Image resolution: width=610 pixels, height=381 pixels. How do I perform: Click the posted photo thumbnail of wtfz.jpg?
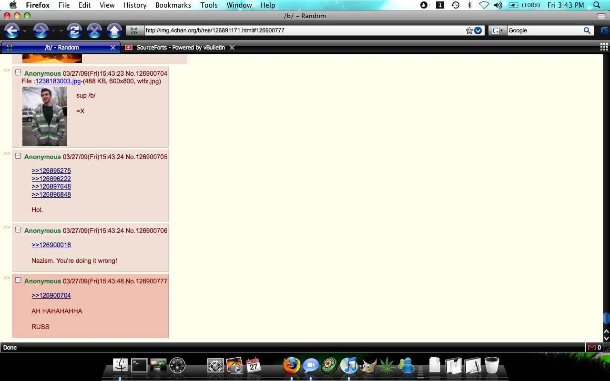click(x=45, y=116)
